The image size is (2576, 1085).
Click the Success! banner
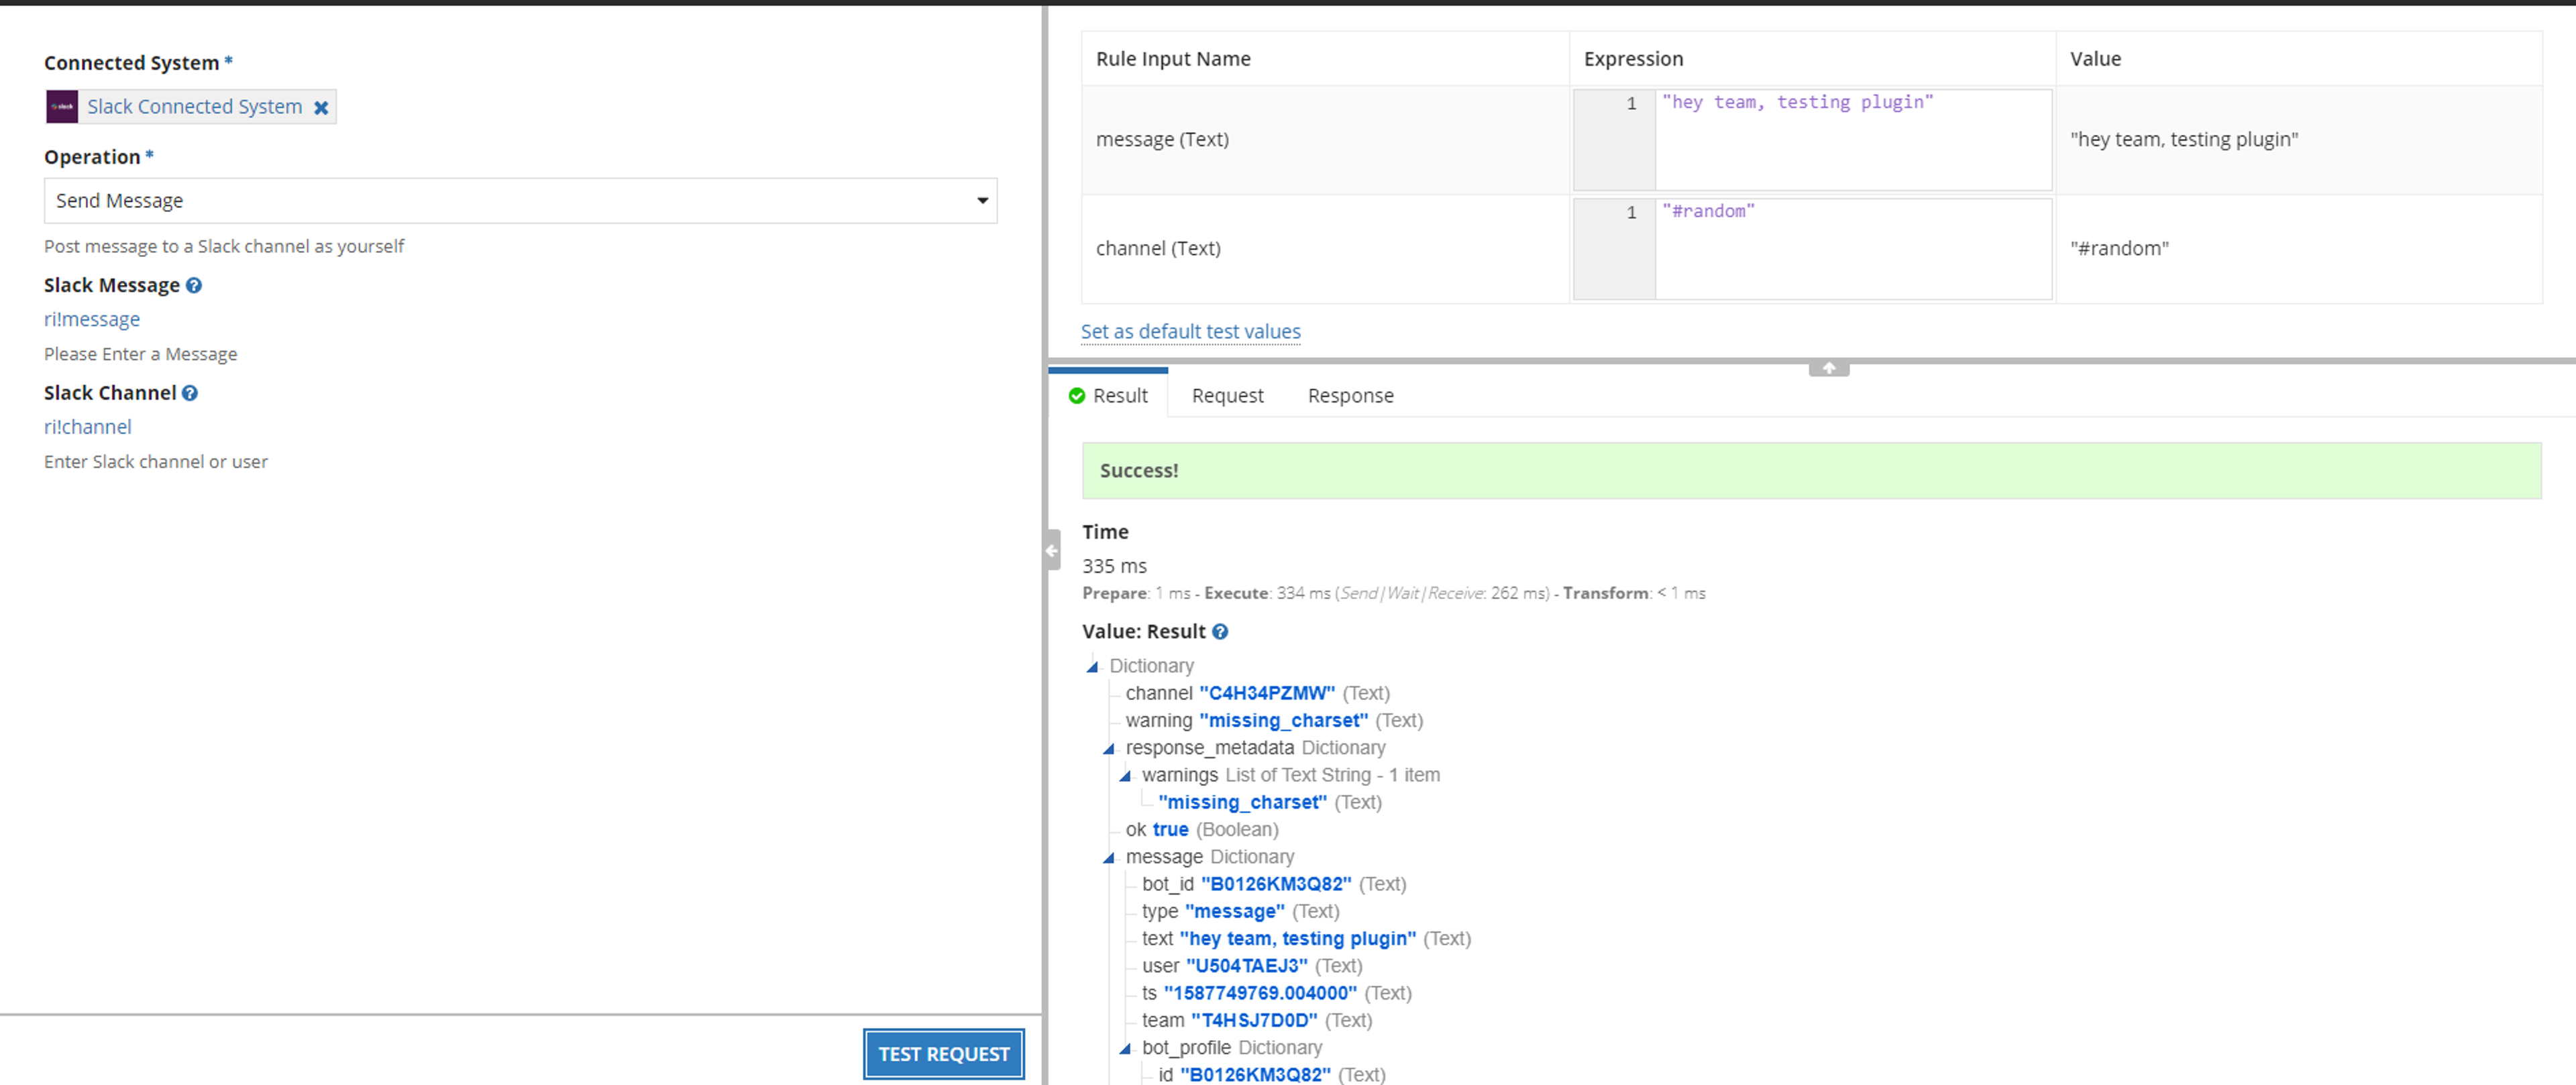[1811, 471]
